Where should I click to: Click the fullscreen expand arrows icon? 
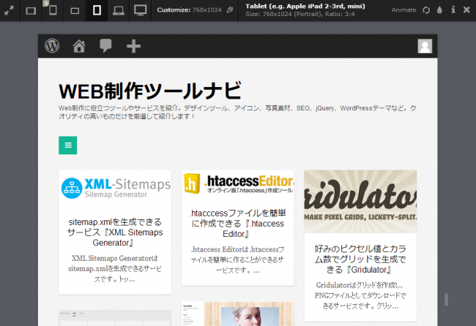tap(9, 11)
